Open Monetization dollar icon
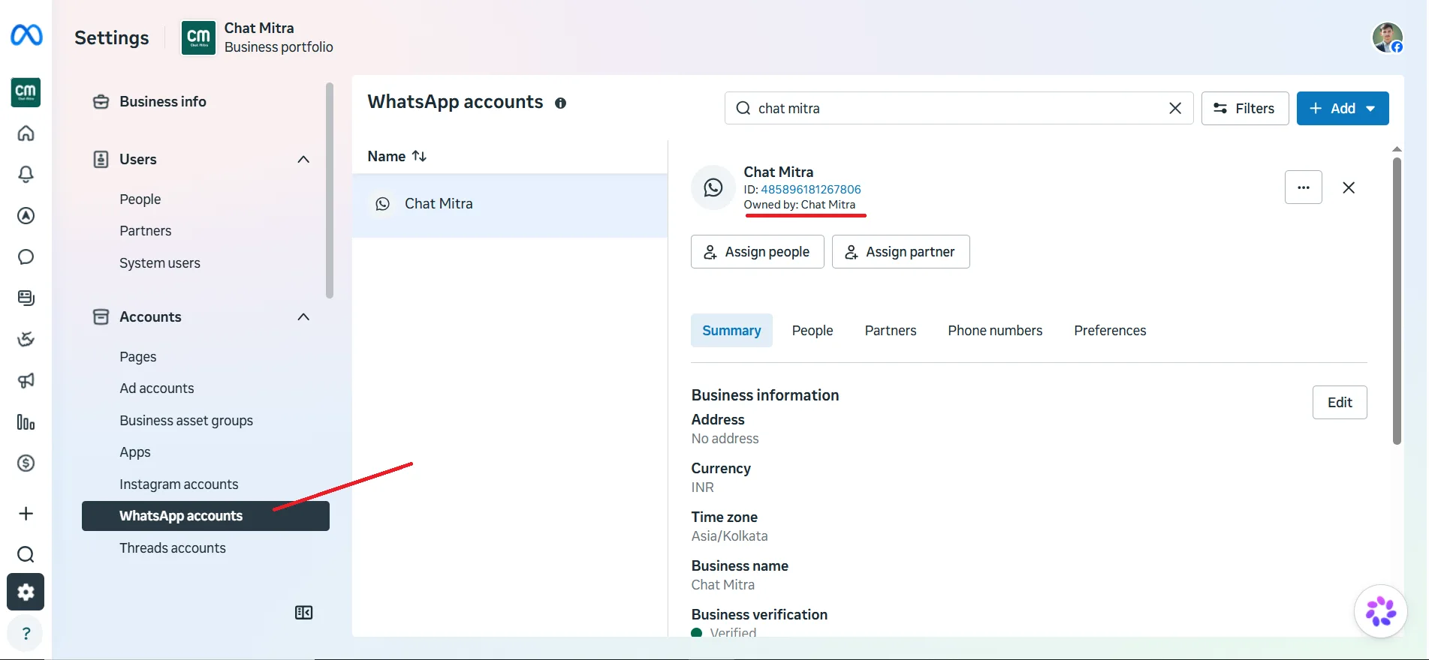Screen dimensions: 1429x660 26,463
